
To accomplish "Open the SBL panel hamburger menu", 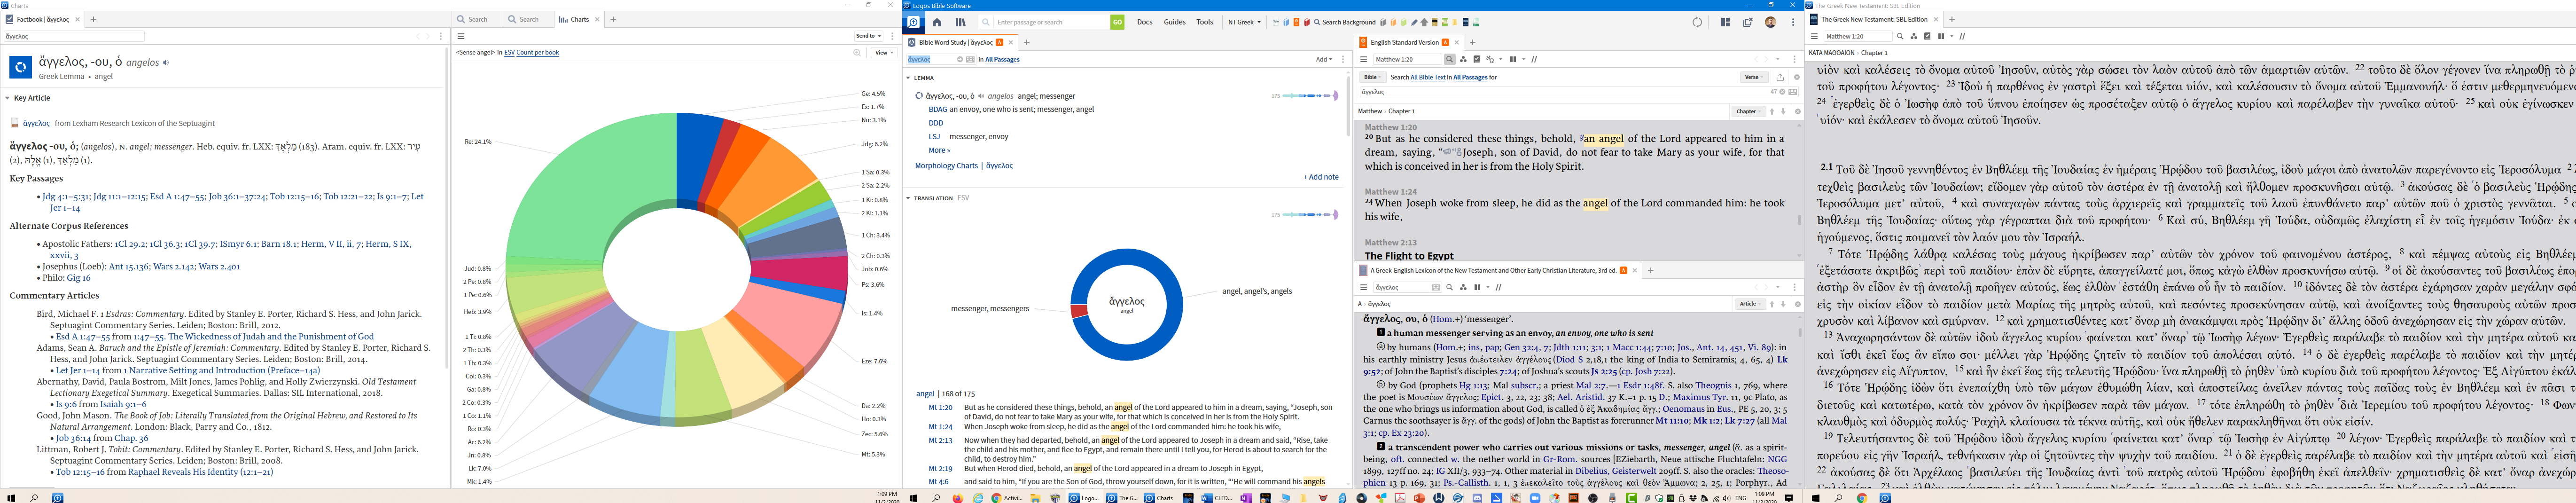I will pyautogui.click(x=1814, y=36).
